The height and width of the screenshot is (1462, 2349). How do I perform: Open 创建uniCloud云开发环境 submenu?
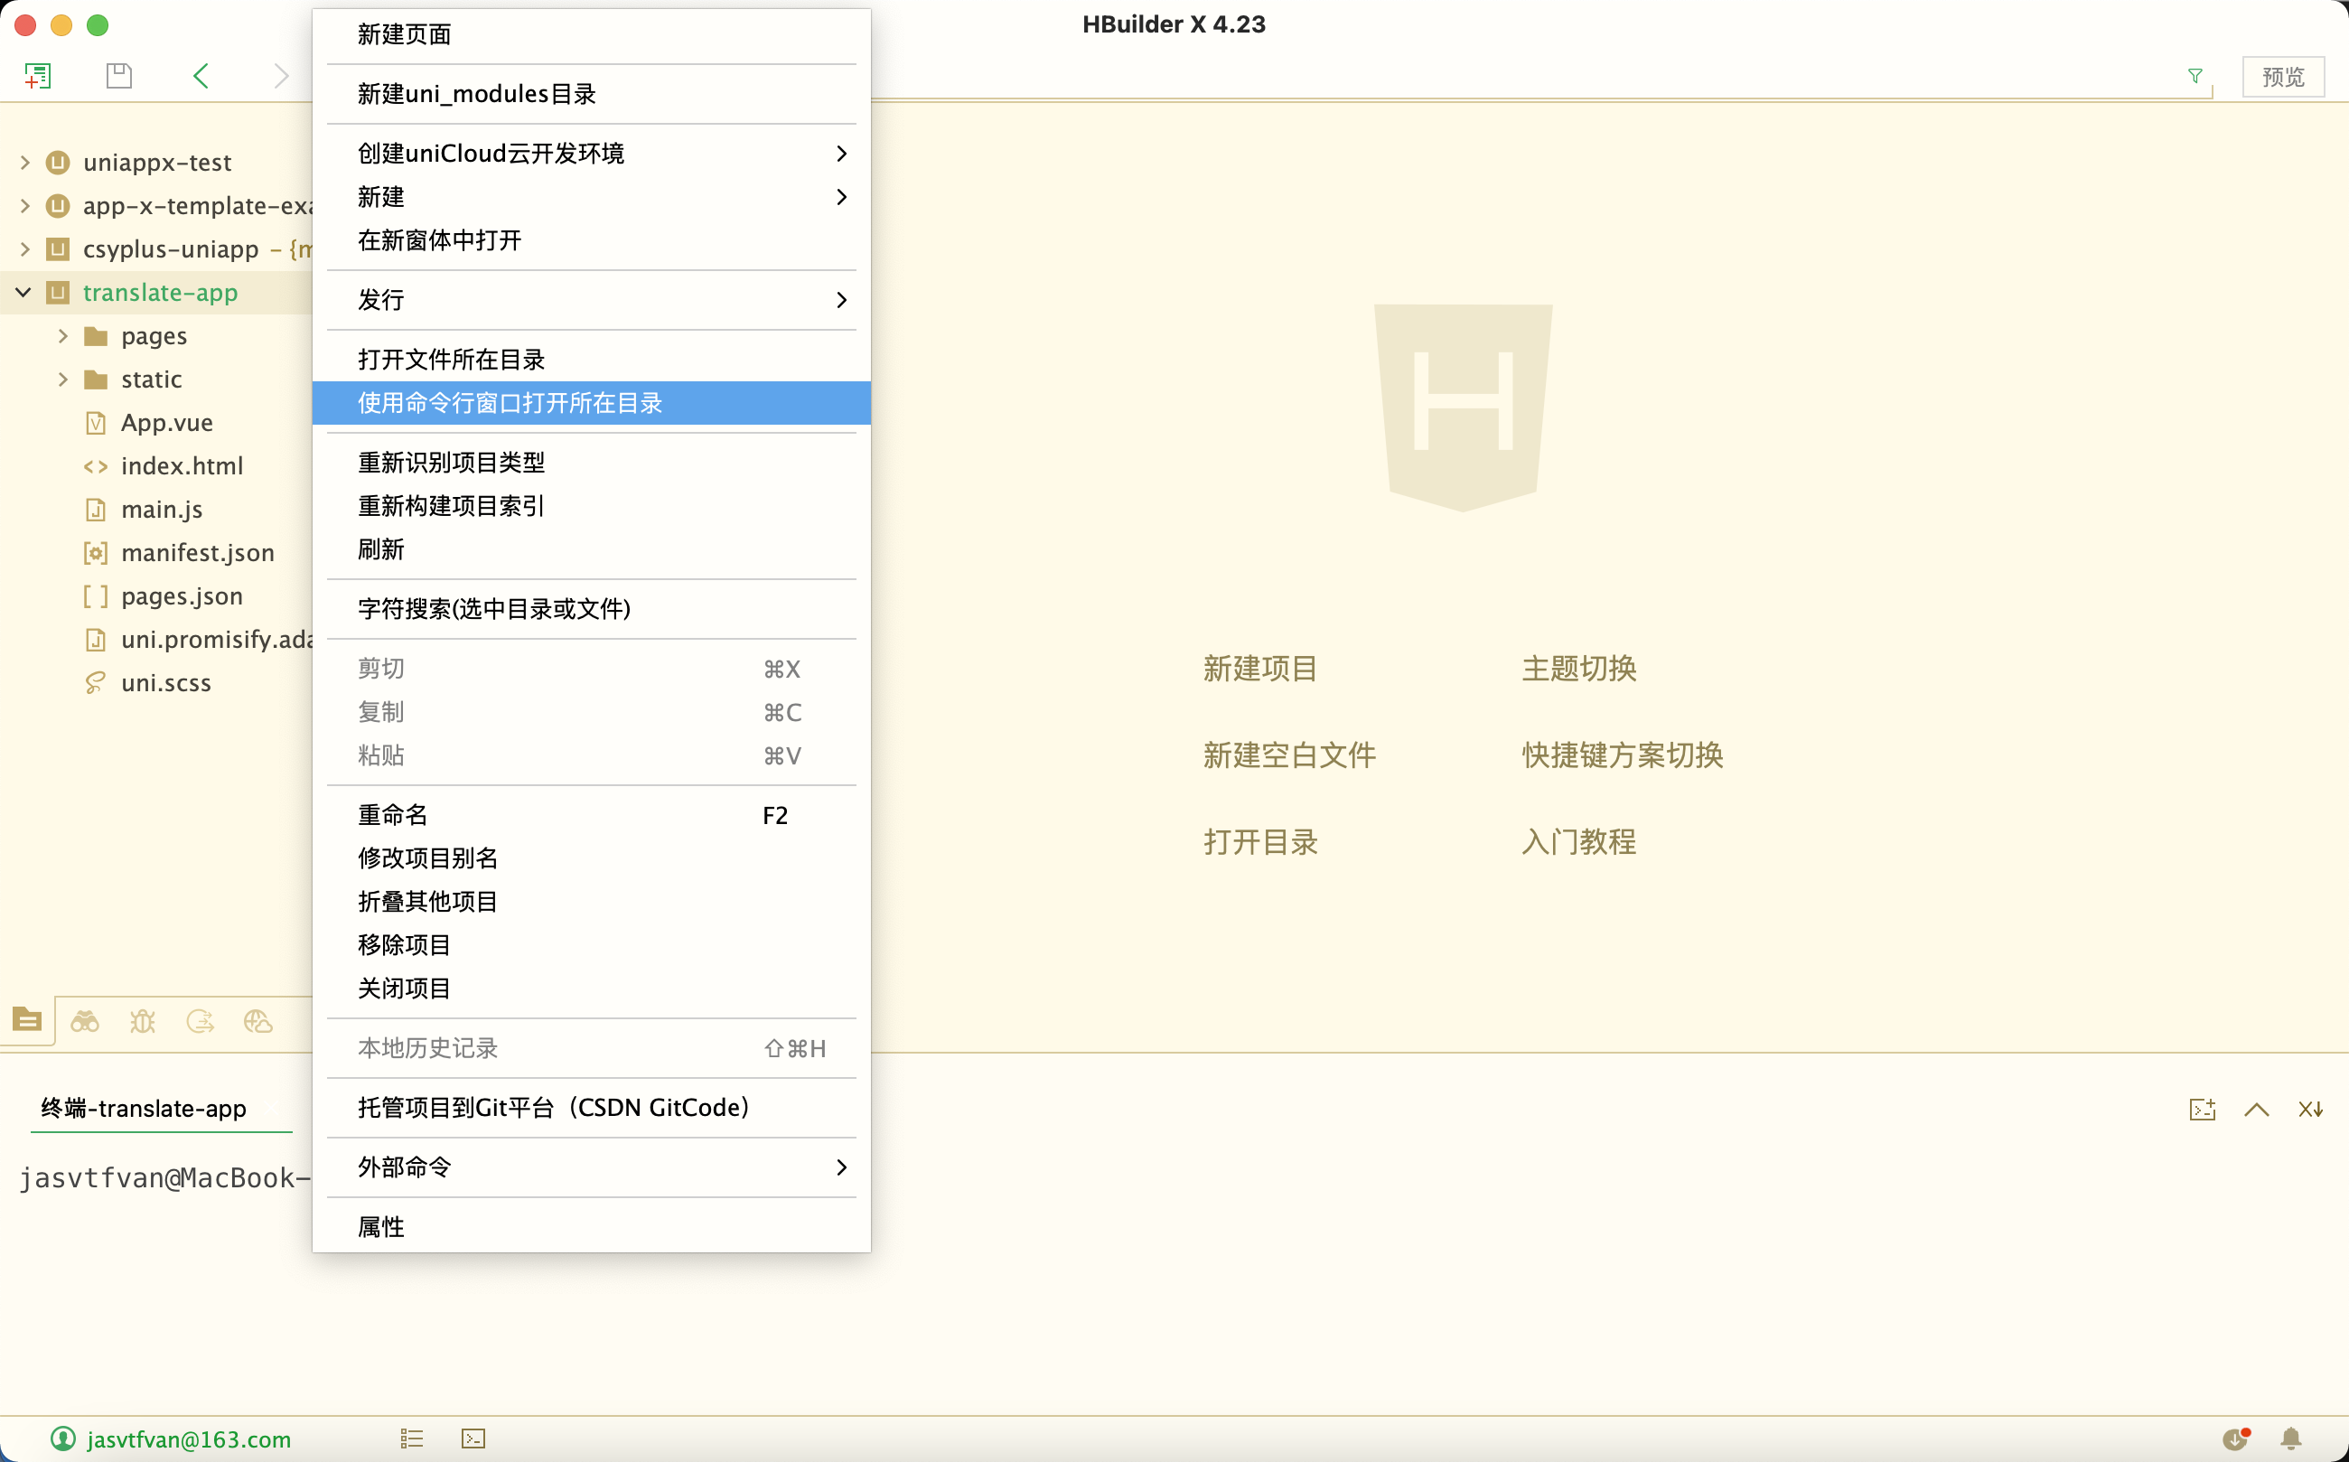[x=592, y=153]
